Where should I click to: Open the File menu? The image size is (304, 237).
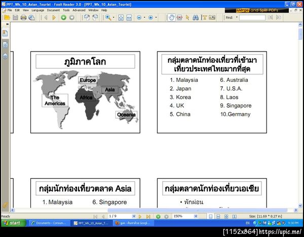pyautogui.click(x=10, y=10)
